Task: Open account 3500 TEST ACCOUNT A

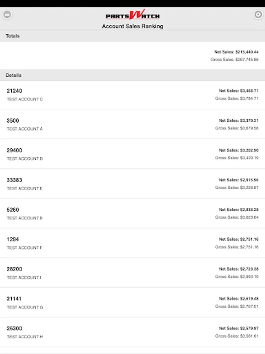Action: (133, 124)
